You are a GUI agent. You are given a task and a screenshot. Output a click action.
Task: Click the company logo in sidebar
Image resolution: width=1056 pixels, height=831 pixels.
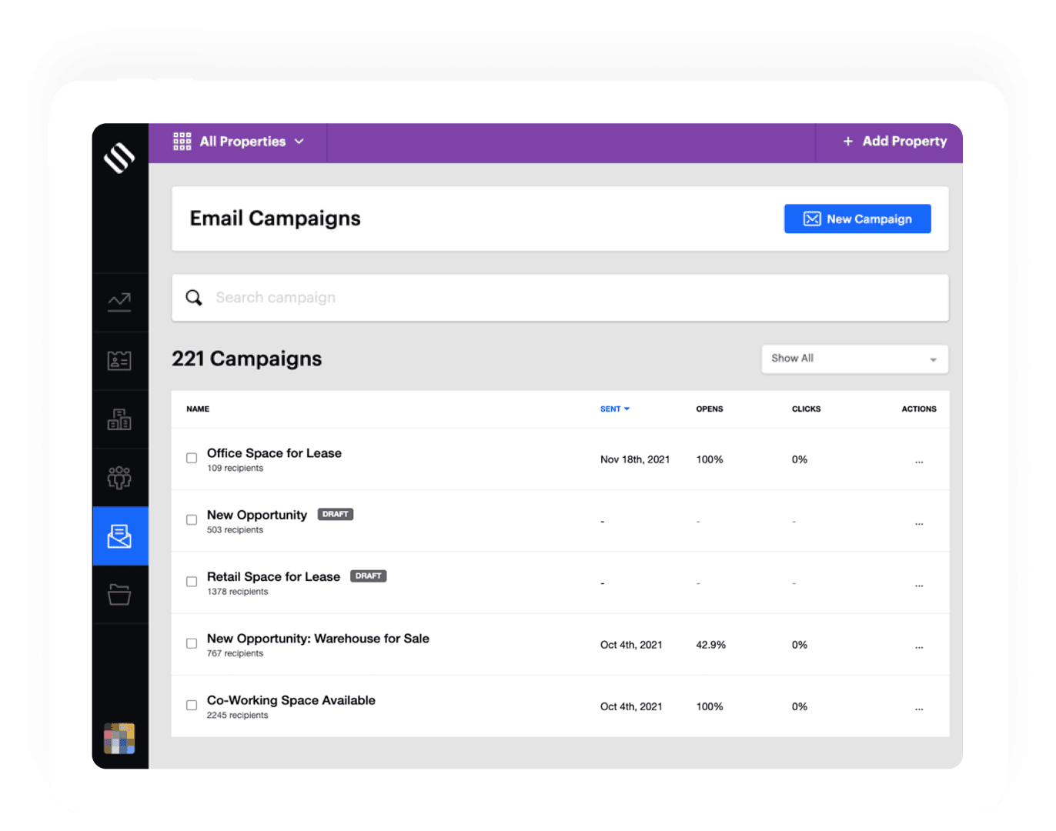click(x=119, y=158)
